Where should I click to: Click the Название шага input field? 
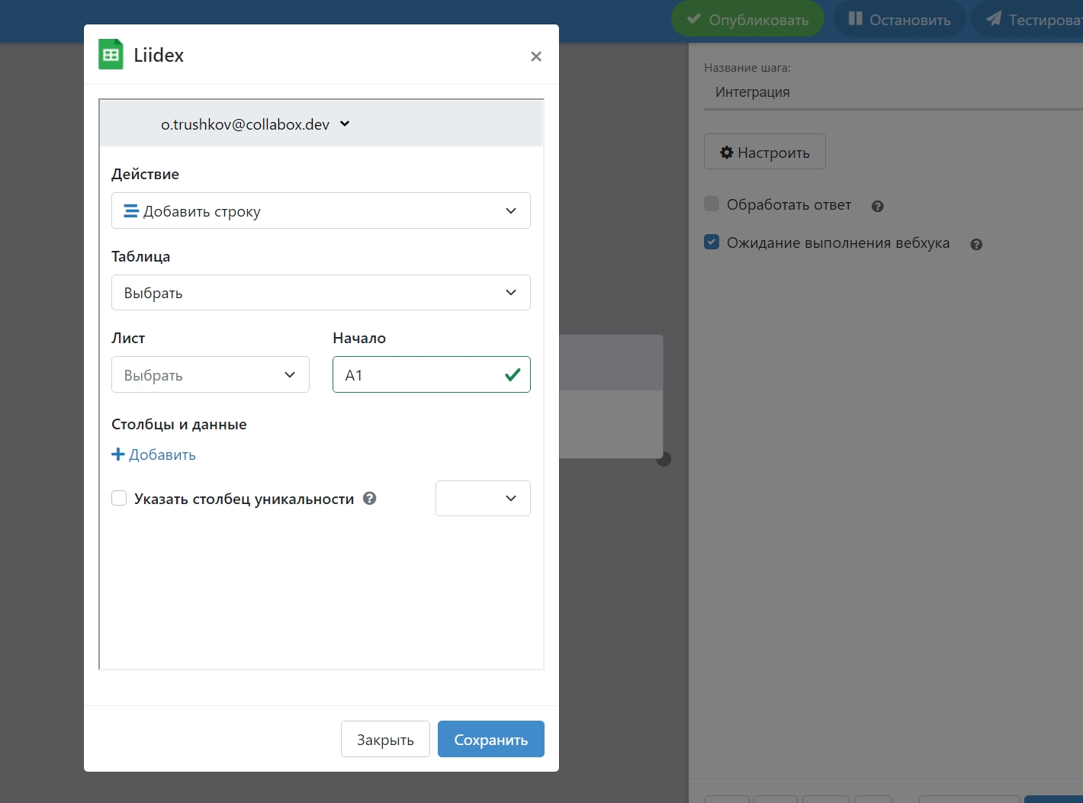[x=892, y=92]
